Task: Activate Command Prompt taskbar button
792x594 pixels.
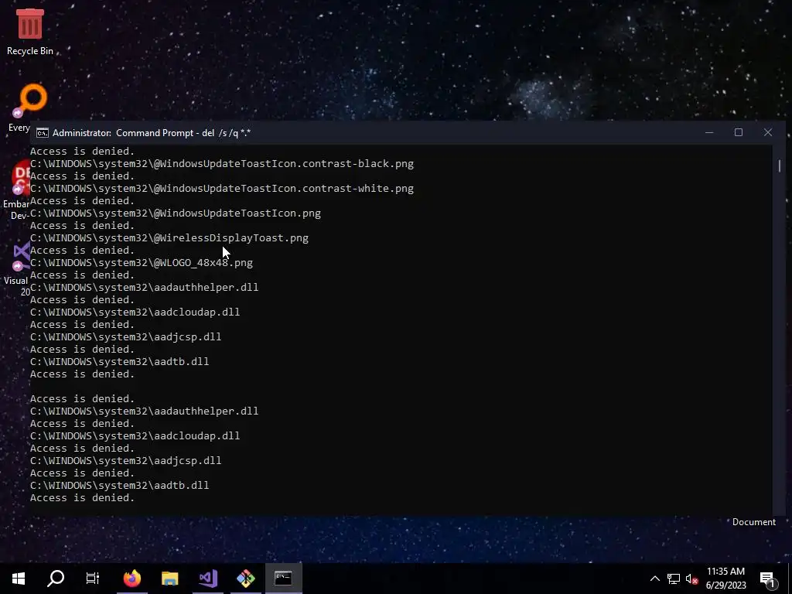Action: (283, 579)
